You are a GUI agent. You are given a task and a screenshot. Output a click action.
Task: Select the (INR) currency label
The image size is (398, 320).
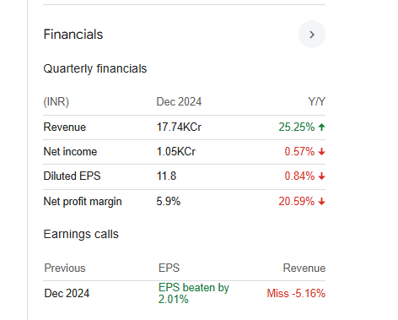pos(56,101)
